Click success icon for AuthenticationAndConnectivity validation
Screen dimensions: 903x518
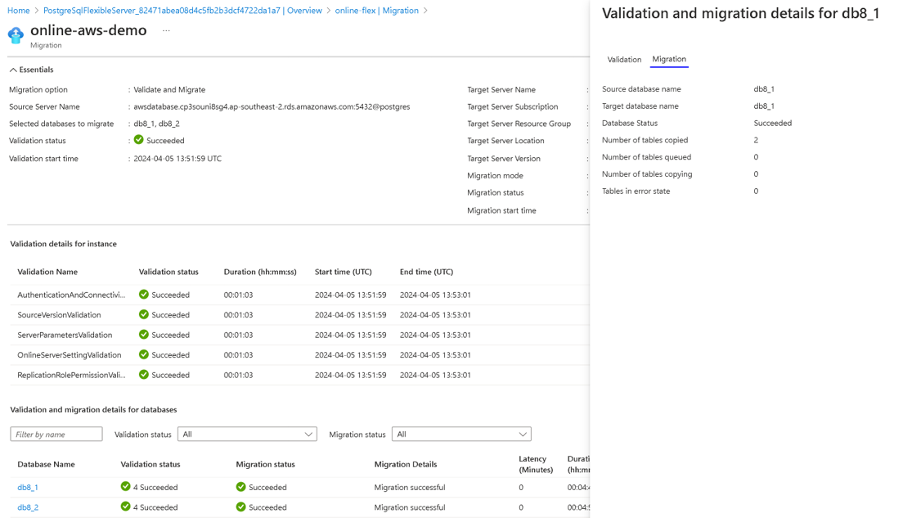tap(144, 295)
